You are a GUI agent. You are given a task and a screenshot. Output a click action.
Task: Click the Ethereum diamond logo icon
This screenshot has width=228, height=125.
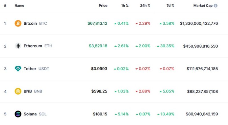click(x=18, y=46)
